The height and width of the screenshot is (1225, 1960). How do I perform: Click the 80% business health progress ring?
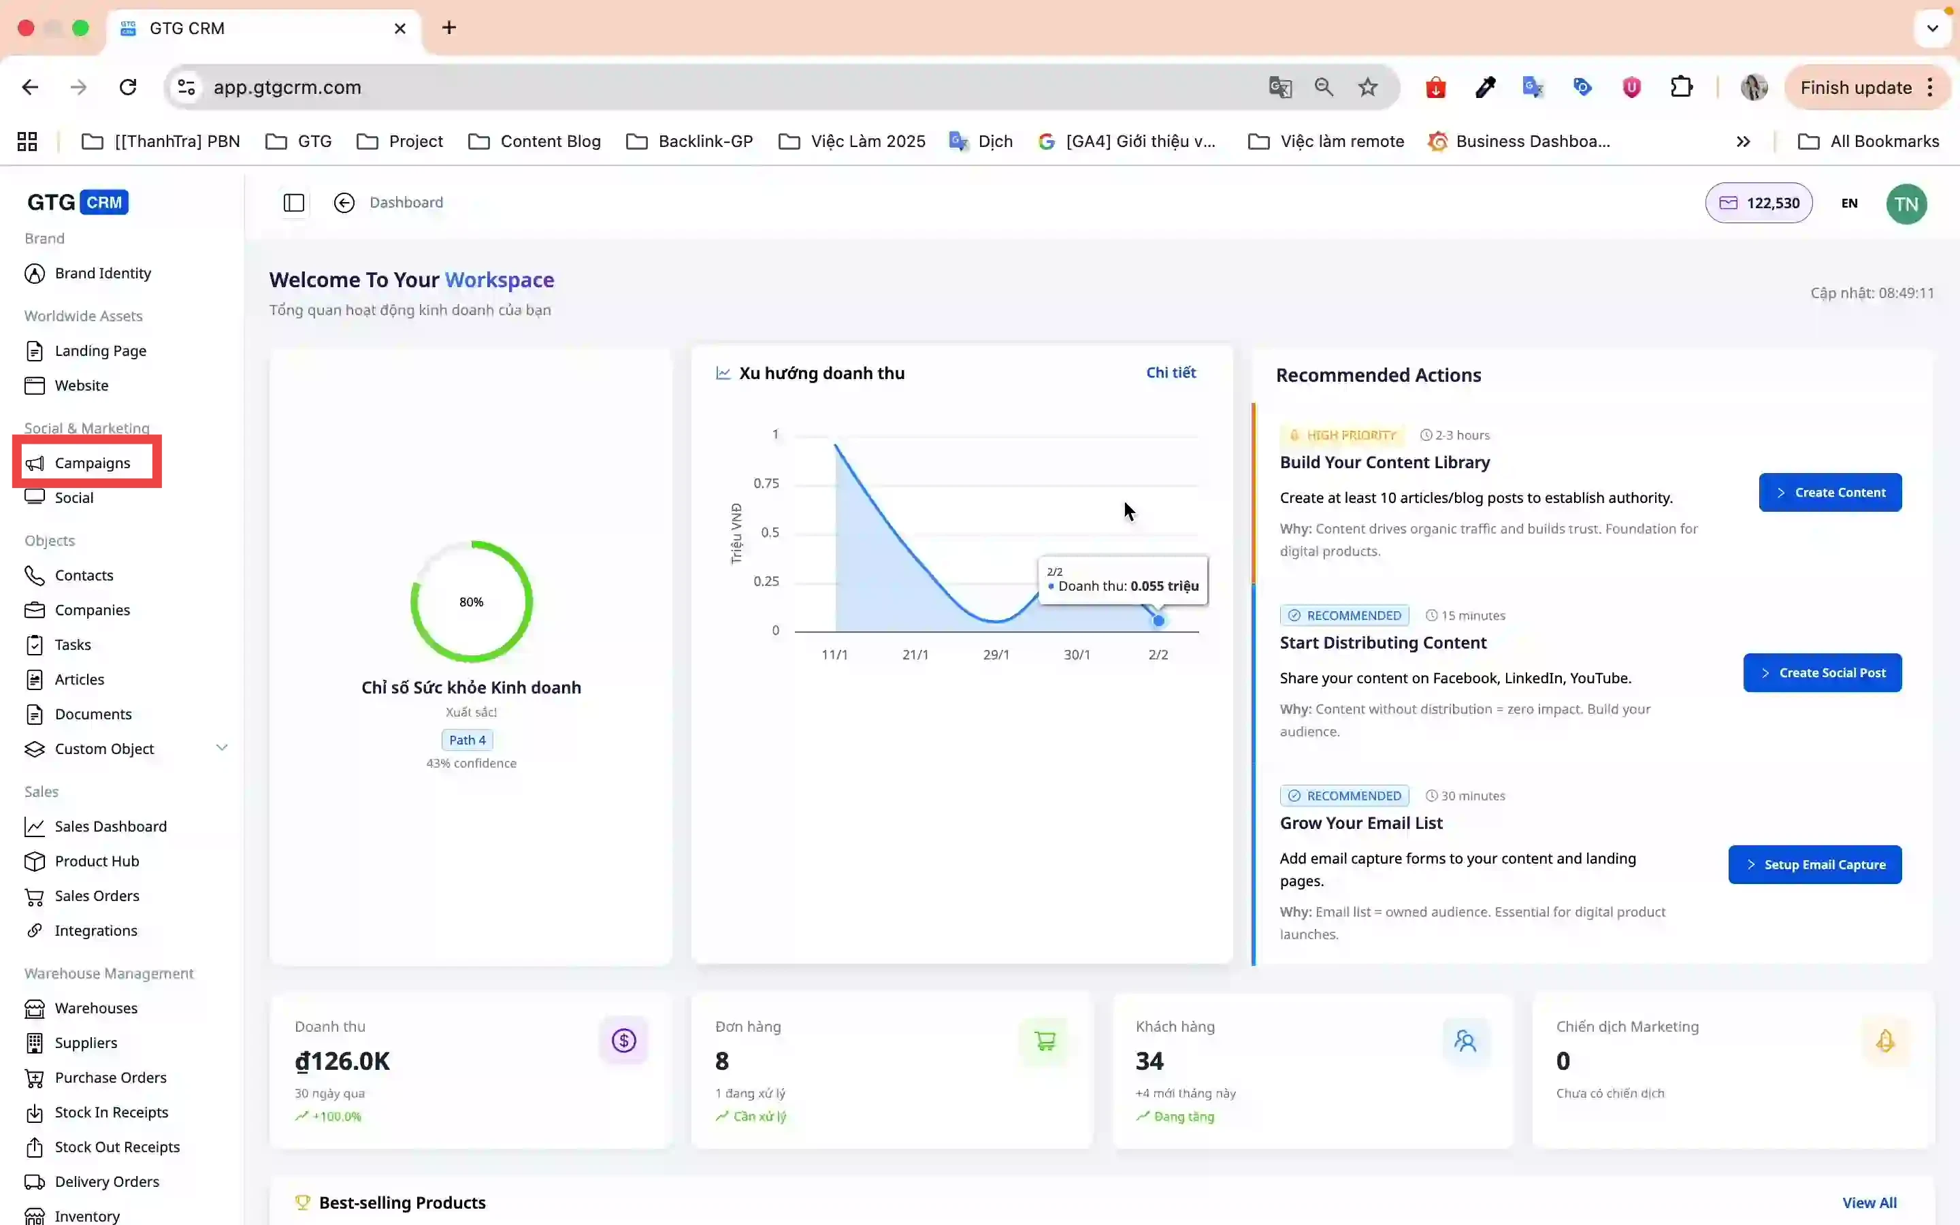point(472,602)
